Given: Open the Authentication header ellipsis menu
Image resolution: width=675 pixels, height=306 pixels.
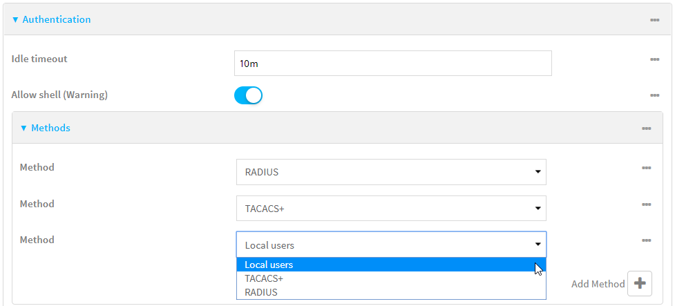Looking at the screenshot, I should [654, 20].
